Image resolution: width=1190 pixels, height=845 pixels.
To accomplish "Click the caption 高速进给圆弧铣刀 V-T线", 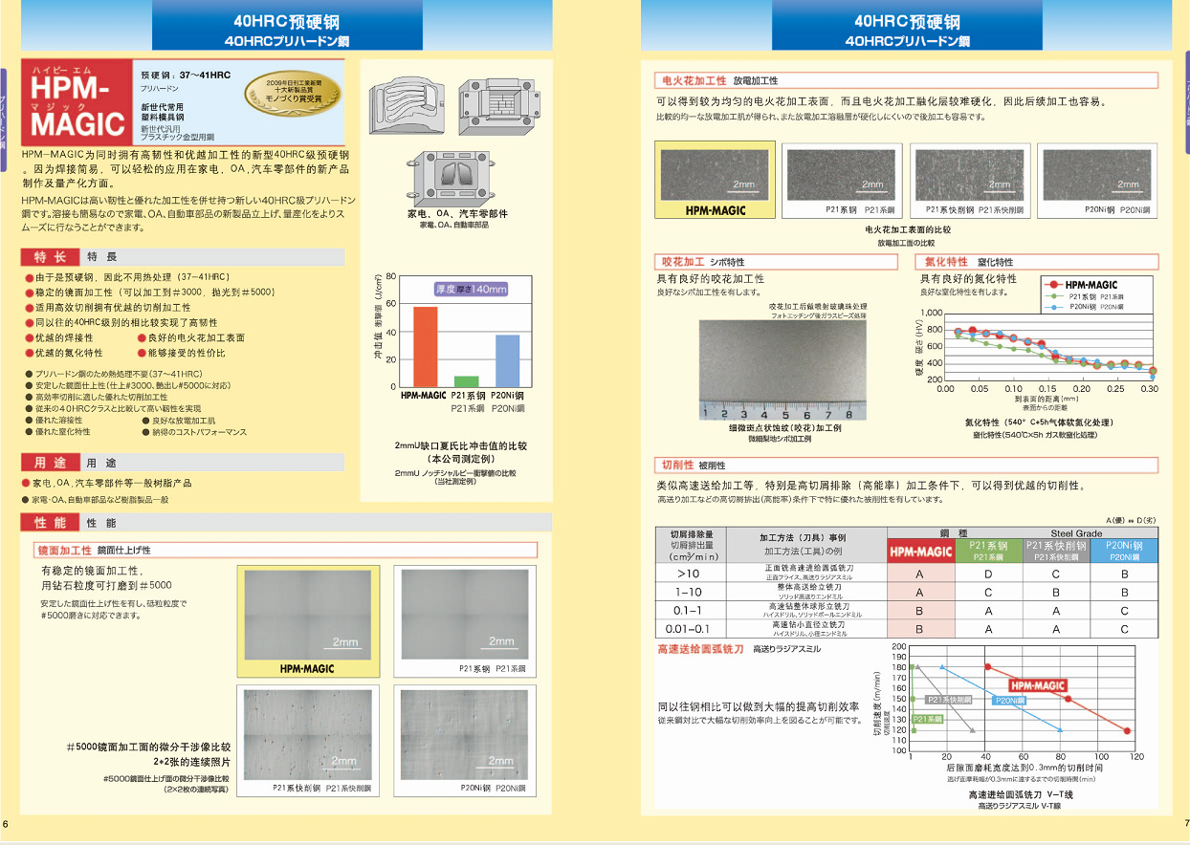I will click(1021, 795).
